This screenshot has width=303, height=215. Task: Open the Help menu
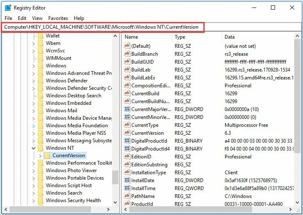(x=79, y=18)
